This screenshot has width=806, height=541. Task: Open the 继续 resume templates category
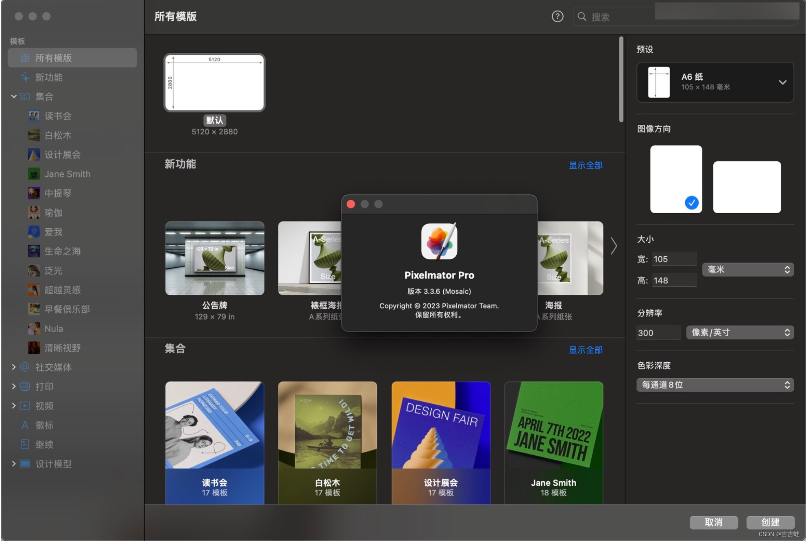44,444
